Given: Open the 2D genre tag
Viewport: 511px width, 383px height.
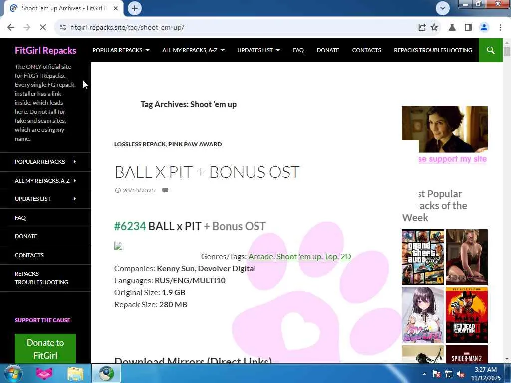Looking at the screenshot, I should (x=346, y=257).
